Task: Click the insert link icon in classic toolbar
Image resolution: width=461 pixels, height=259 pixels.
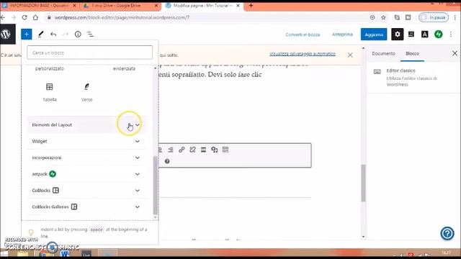Action: pyautogui.click(x=182, y=150)
